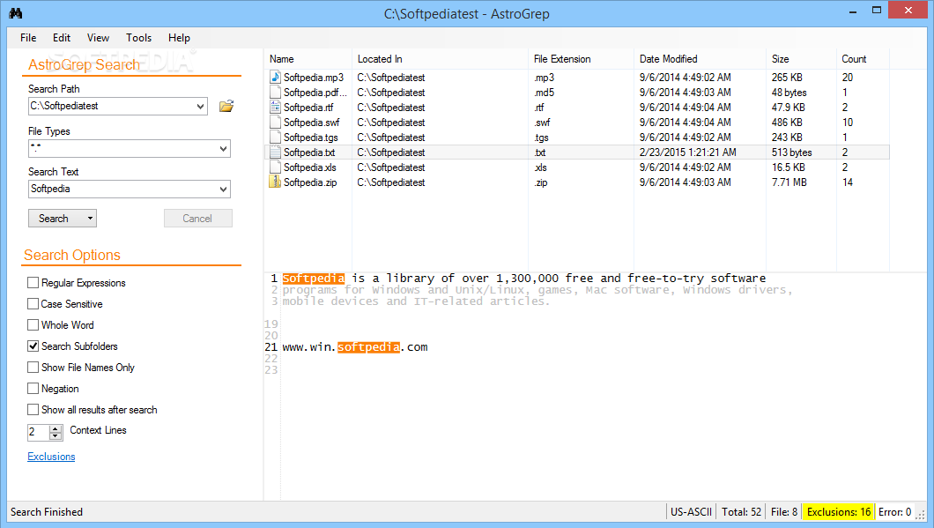Screen dimensions: 934x528
Task: Select the Softpedia.zip archive icon
Action: [275, 182]
